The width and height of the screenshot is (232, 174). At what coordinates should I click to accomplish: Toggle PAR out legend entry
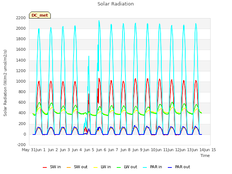(x=179, y=167)
